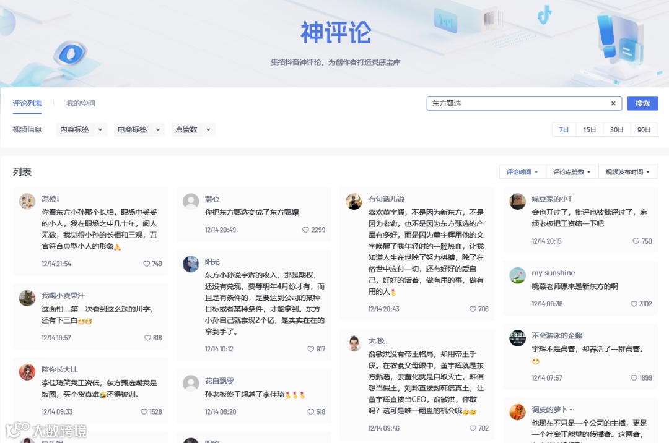Click heart icon on my sunshine comment
This screenshot has width=669, height=443.
(x=634, y=304)
